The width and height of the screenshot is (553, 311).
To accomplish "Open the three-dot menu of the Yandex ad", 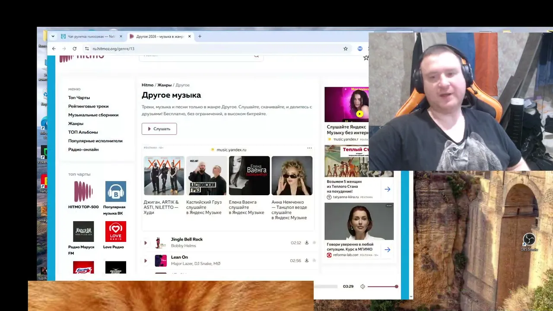I will tap(309, 148).
